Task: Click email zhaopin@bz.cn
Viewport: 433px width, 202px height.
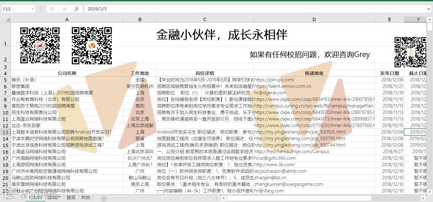Action: [270, 178]
